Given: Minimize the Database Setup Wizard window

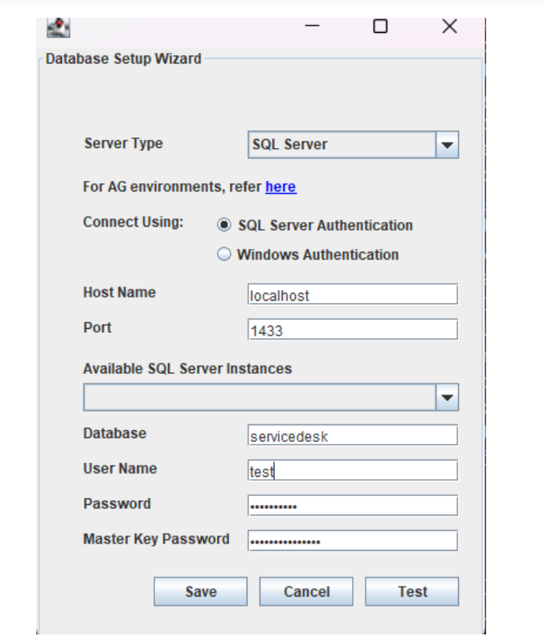Looking at the screenshot, I should pyautogui.click(x=312, y=27).
